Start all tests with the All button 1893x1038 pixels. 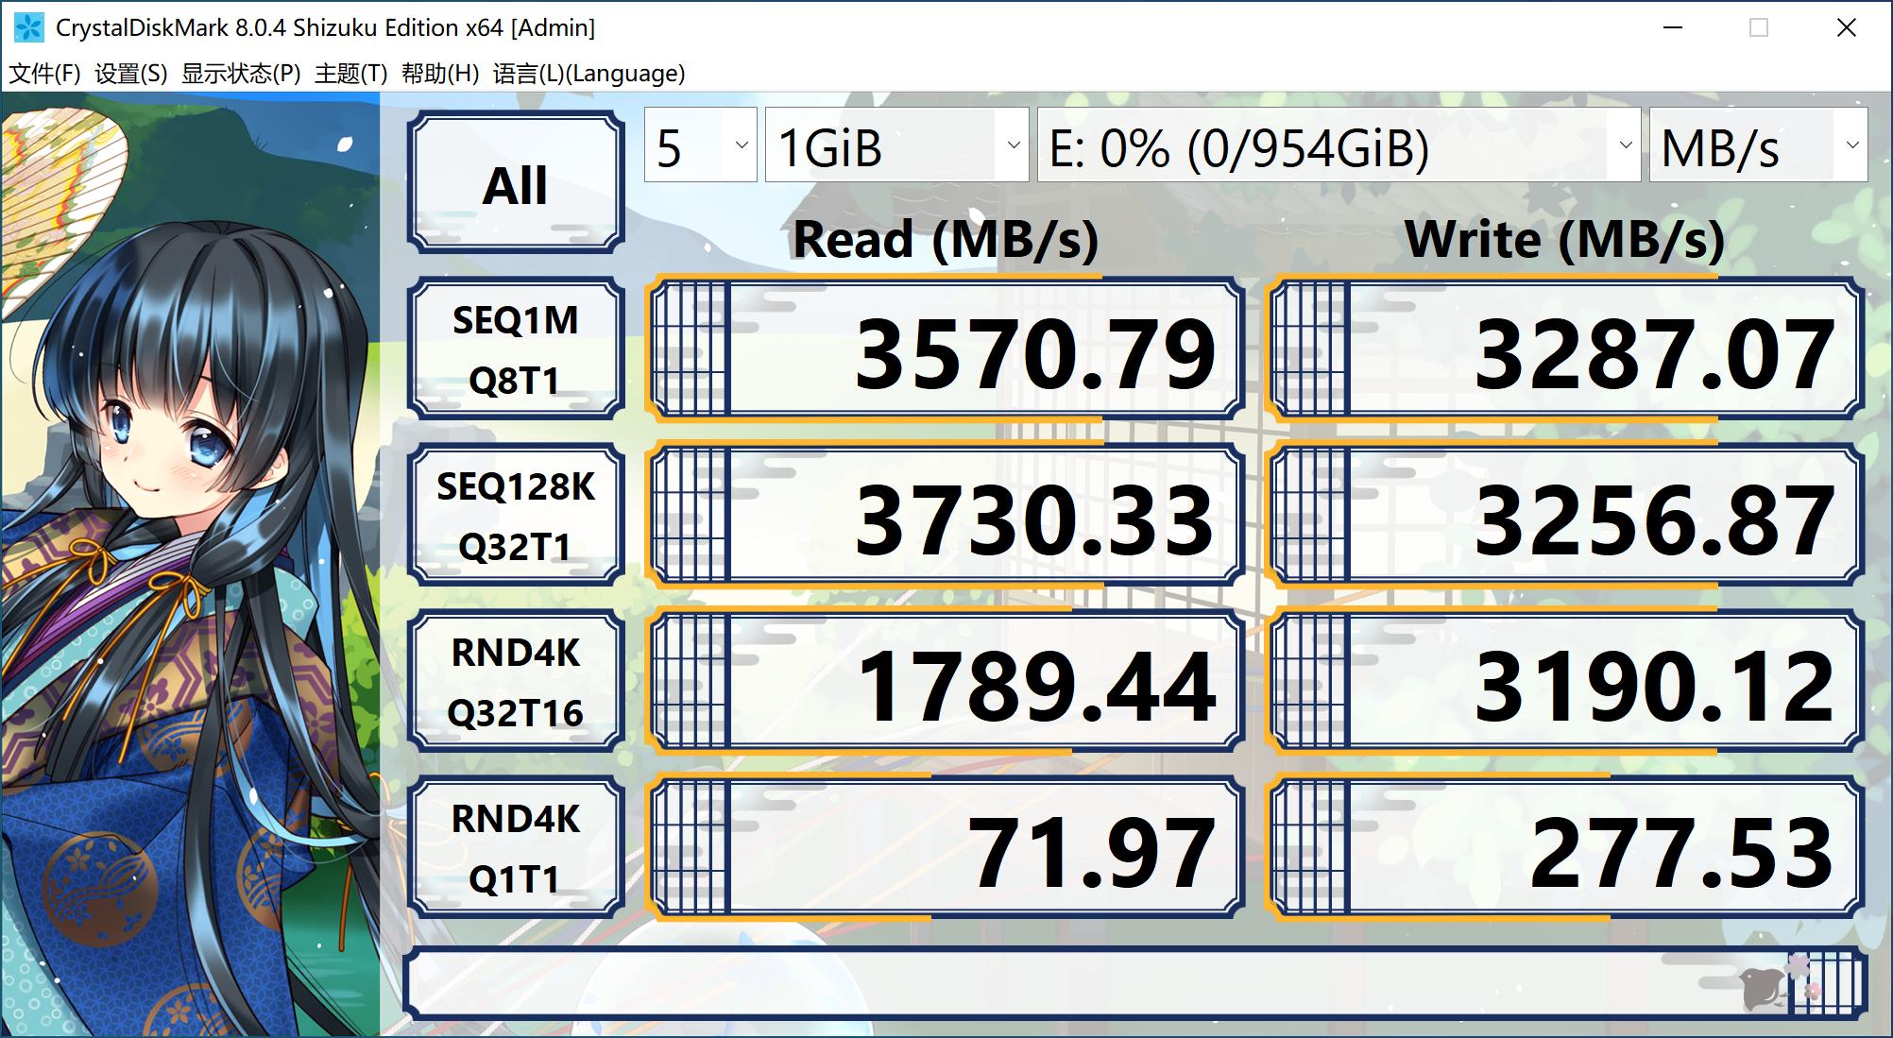[517, 182]
